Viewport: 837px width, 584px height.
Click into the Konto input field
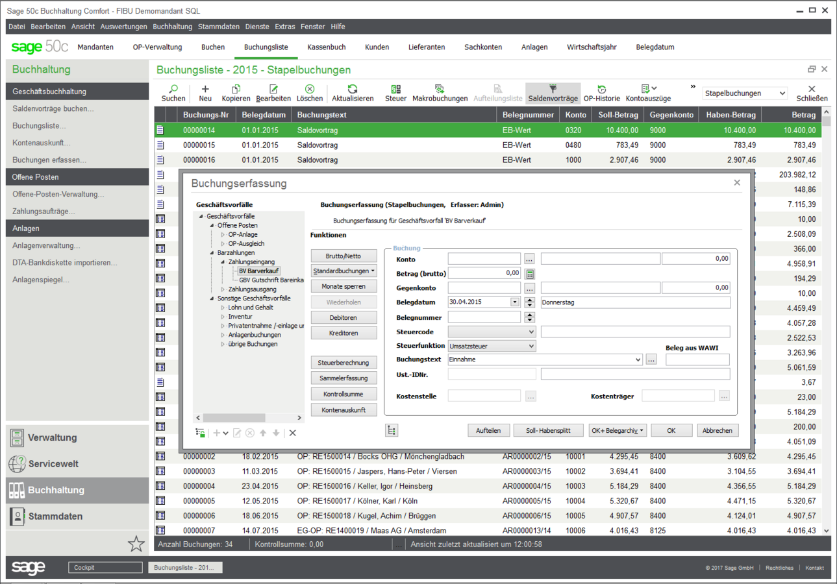[484, 259]
